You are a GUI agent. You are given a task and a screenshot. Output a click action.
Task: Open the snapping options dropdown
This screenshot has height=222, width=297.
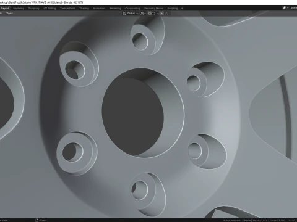point(155,14)
